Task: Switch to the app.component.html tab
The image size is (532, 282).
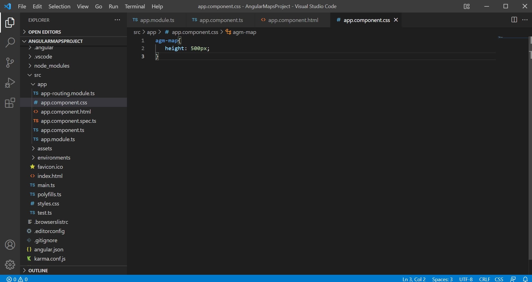Action: 293,20
